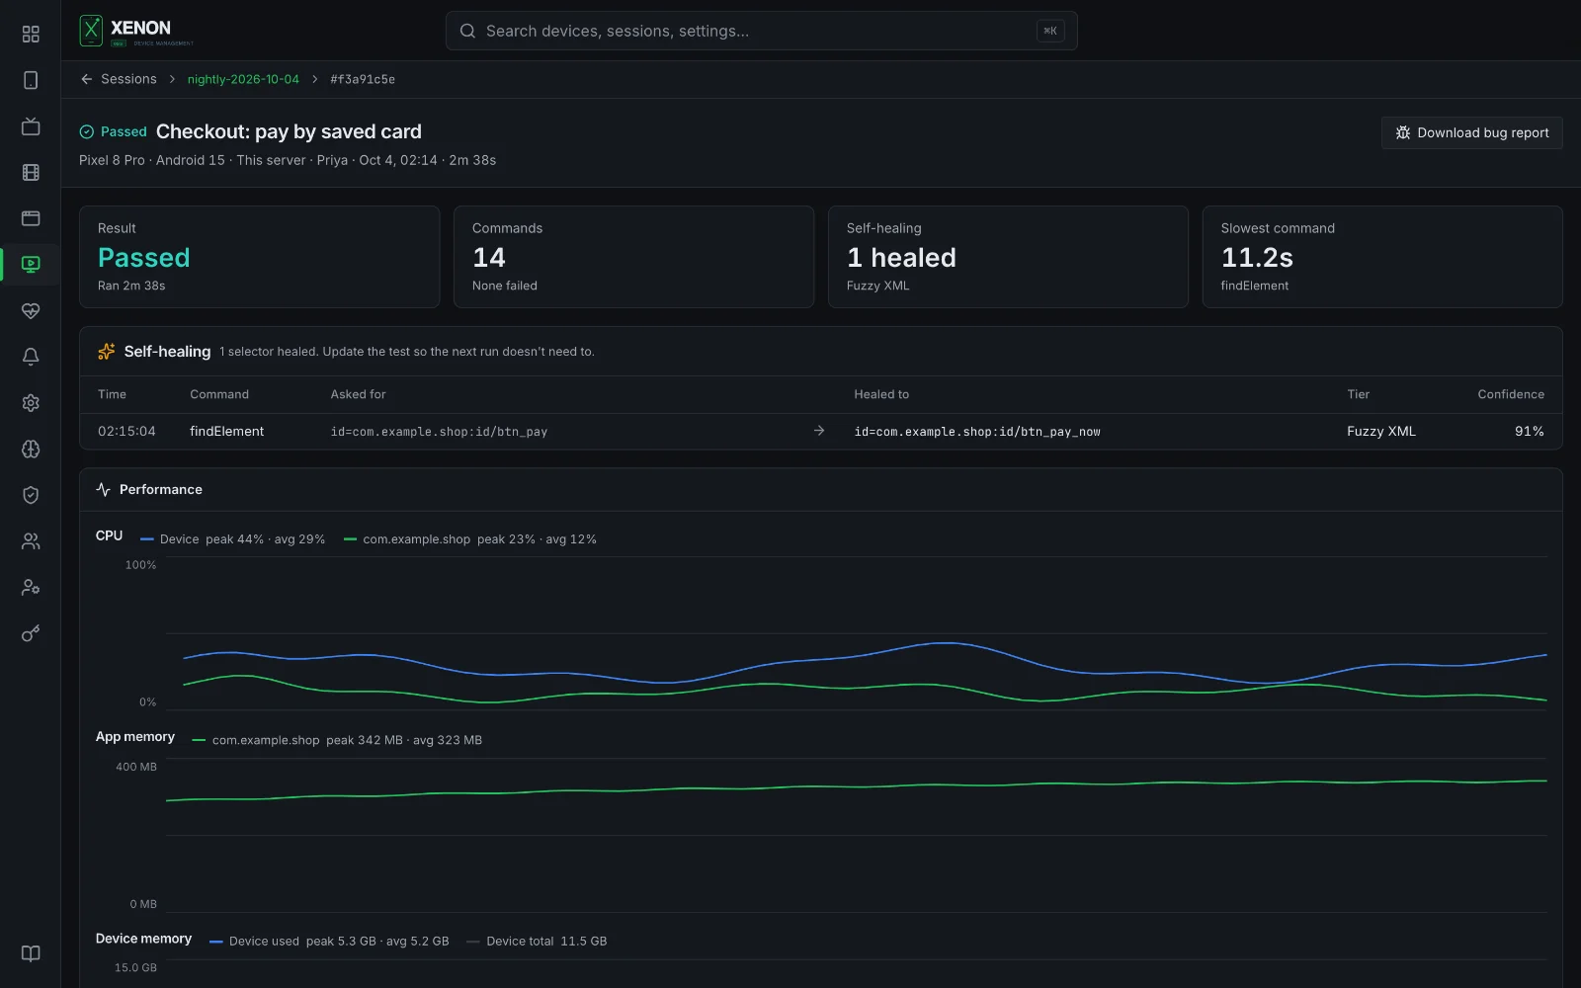Open the brain AI icon in sidebar
The height and width of the screenshot is (988, 1581).
[31, 449]
